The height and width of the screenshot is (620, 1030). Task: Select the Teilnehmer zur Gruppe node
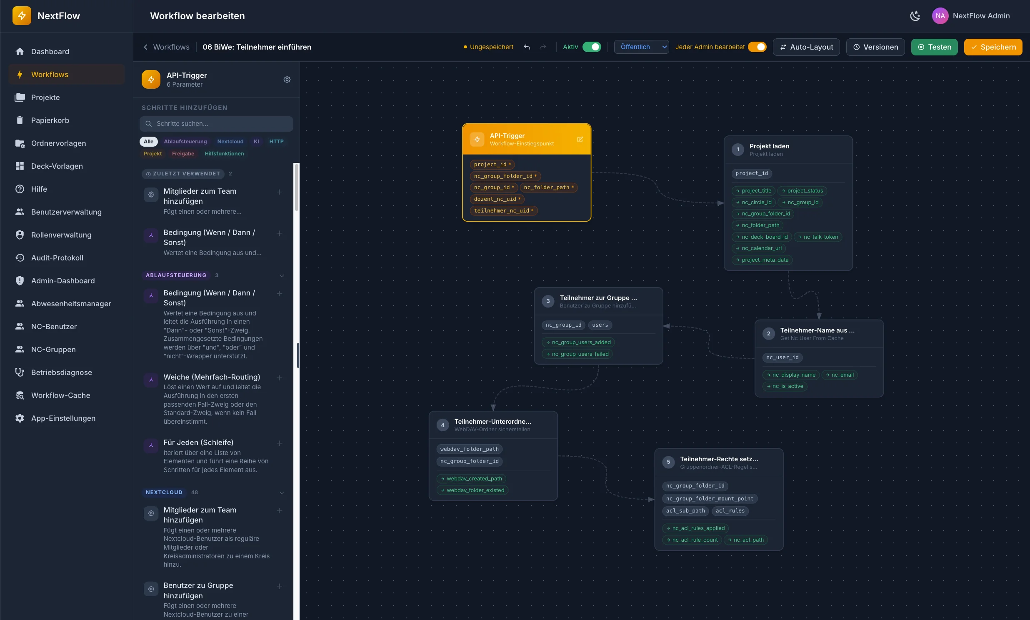tap(598, 326)
